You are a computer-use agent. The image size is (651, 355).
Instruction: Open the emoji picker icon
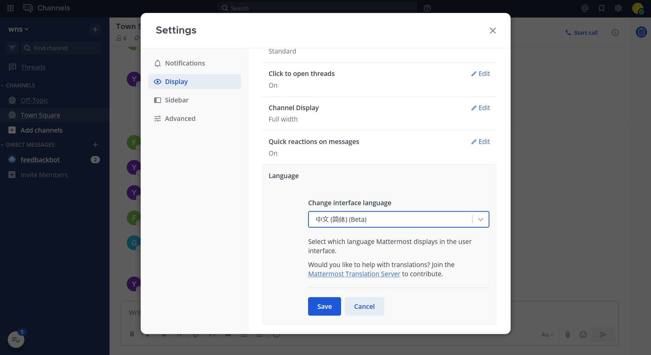(583, 334)
